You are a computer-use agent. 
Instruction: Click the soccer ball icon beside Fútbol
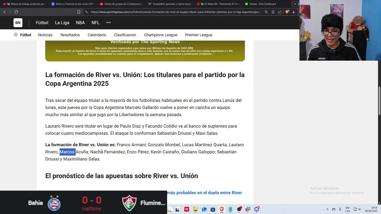click(x=16, y=35)
